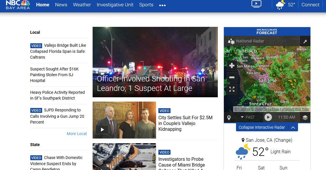Go to the Home tab
The height and width of the screenshot is (170, 326).
[43, 5]
